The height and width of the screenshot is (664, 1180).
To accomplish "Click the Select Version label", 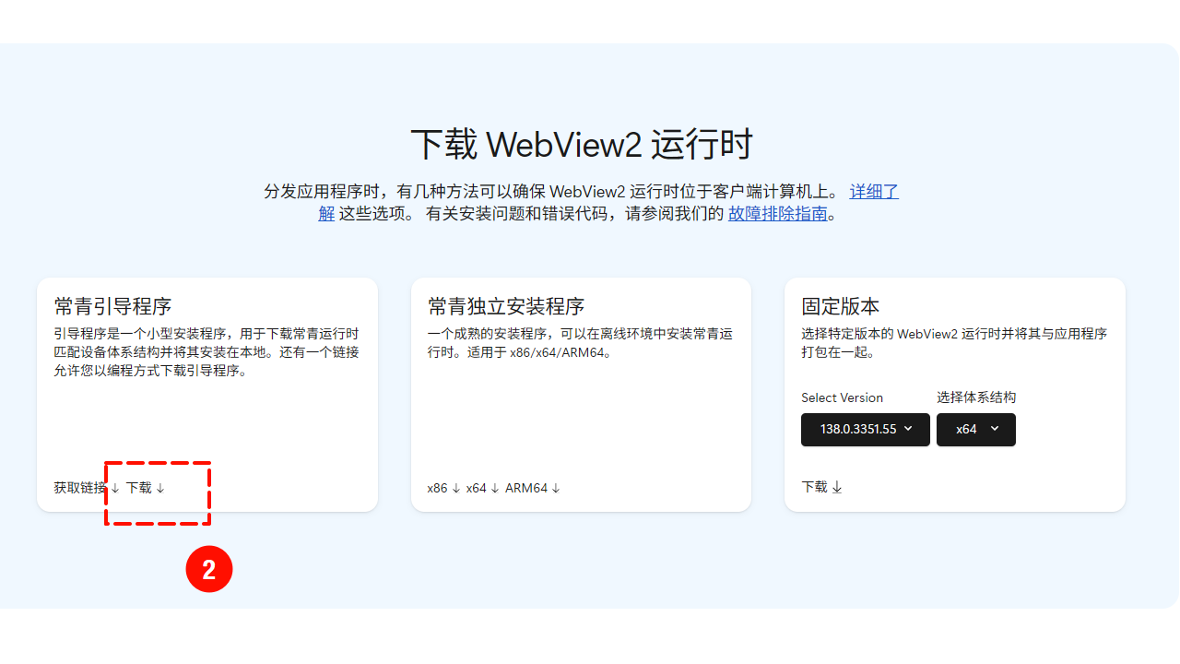I will (x=842, y=397).
